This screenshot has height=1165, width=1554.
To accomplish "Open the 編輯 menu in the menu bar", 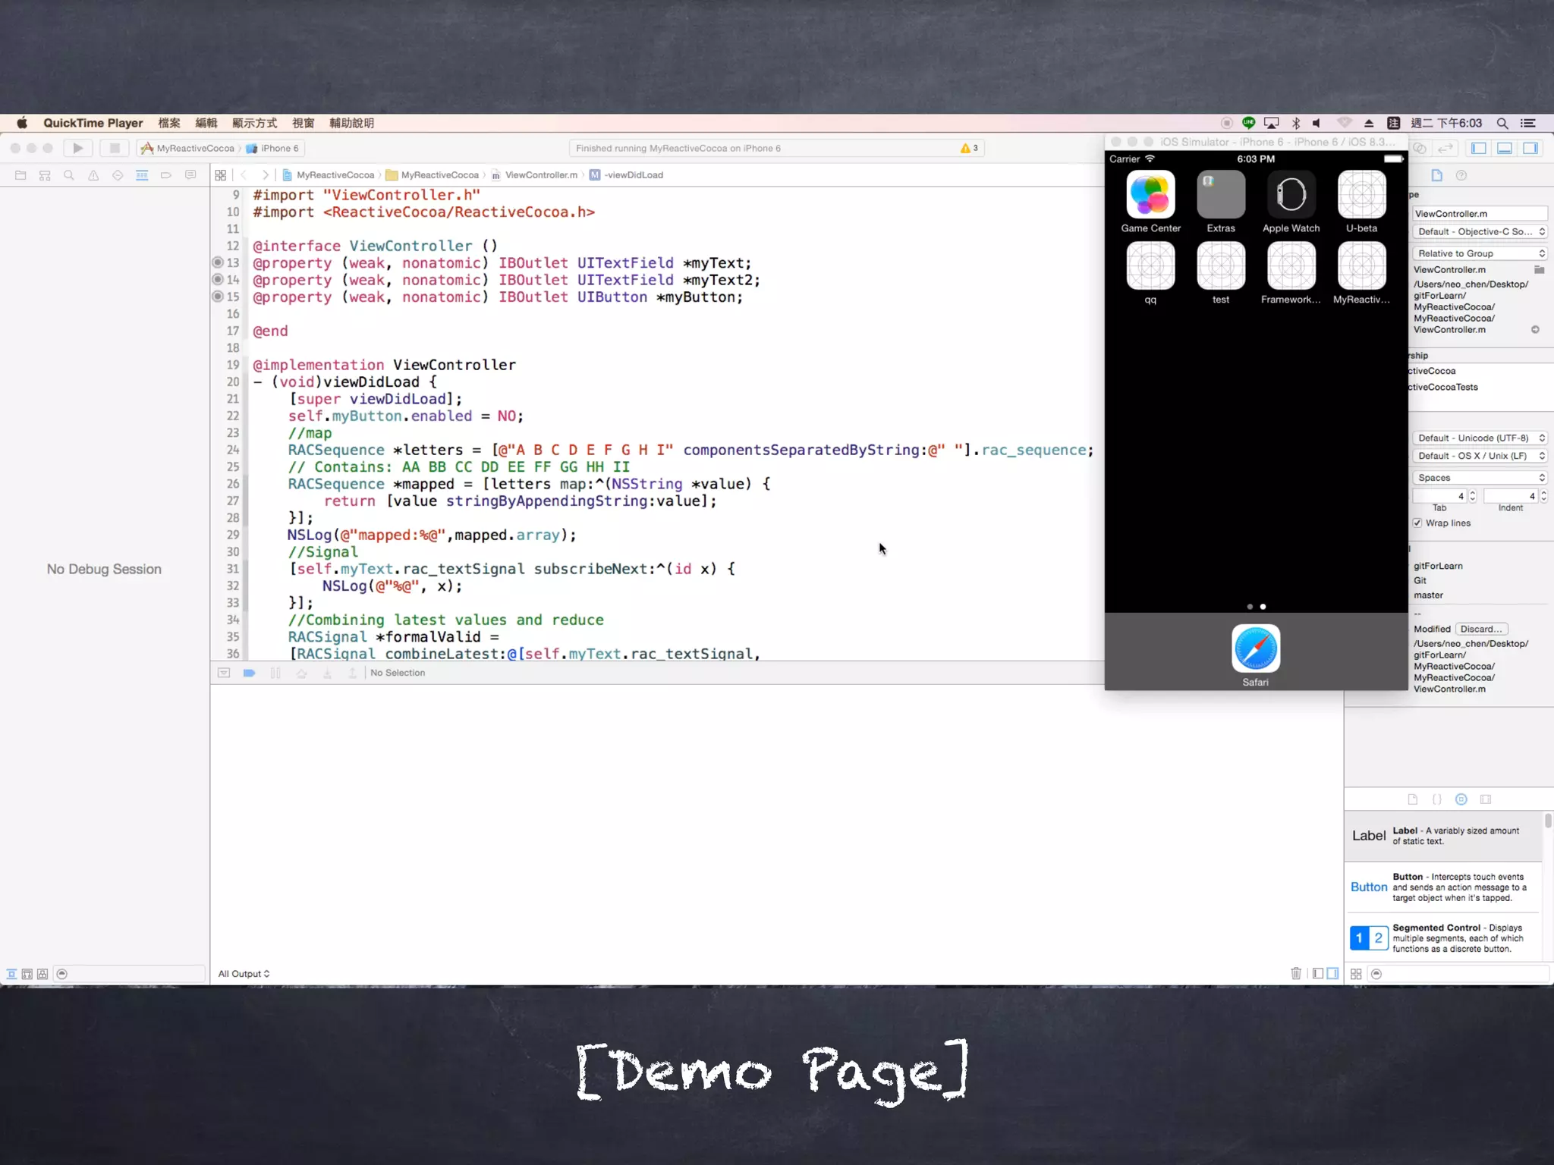I will coord(206,123).
